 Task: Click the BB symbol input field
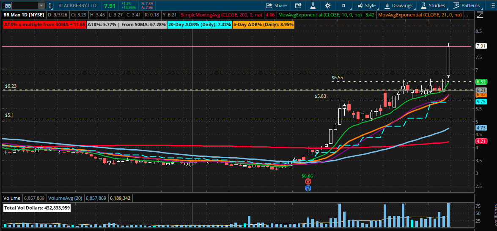[20, 5]
